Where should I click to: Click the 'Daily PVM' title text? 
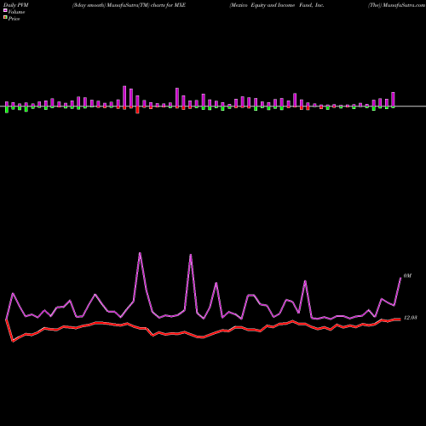coord(16,5)
